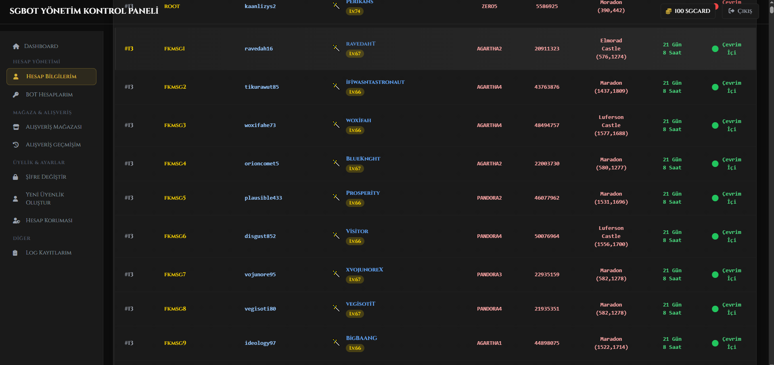Screen dimensions: 774x365
Task: Click the history icon for Alışveriş Geçmişim
Action: pos(16,145)
